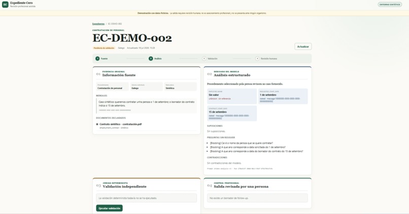The width and height of the screenshot is (409, 214).
Task: Click the unknown · sin referencia note
Action: 219,99
